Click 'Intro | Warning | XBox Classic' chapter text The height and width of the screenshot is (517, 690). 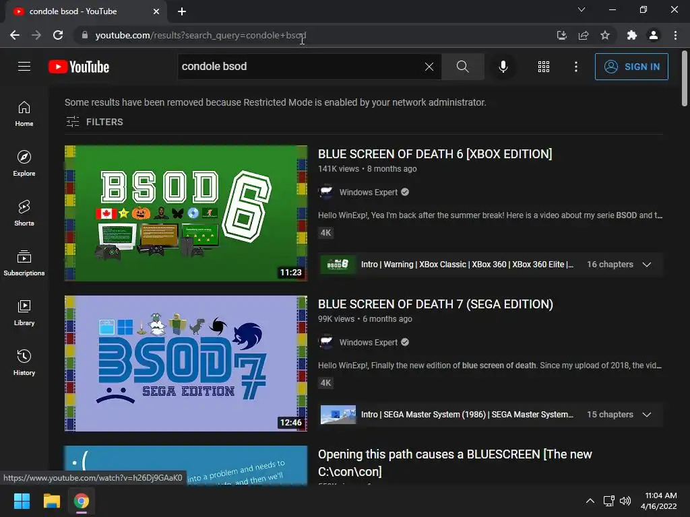[467, 265]
